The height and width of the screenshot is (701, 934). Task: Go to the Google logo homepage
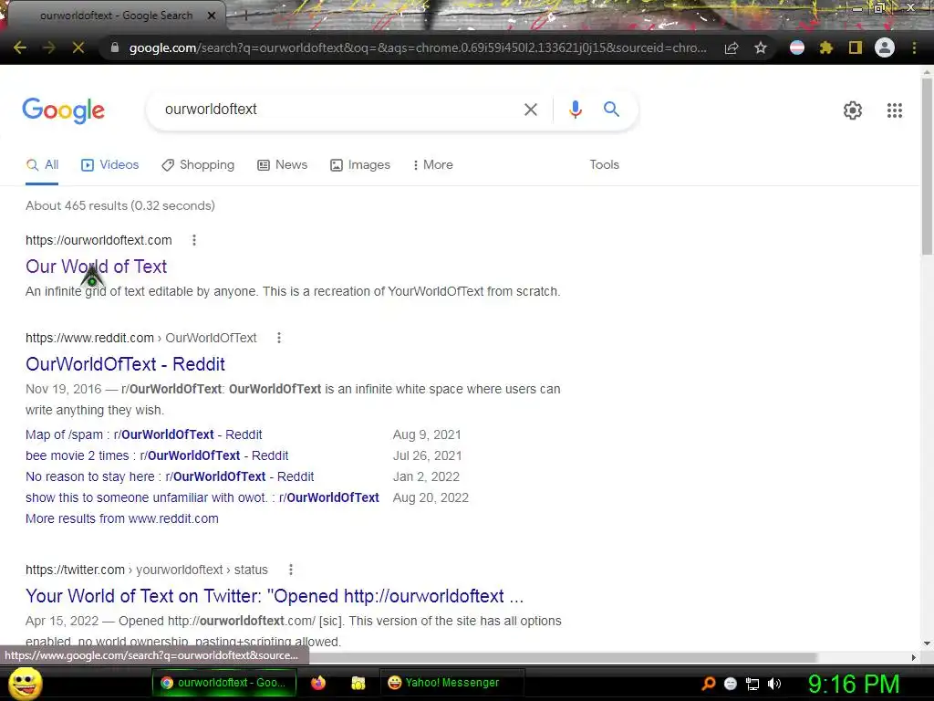click(63, 110)
